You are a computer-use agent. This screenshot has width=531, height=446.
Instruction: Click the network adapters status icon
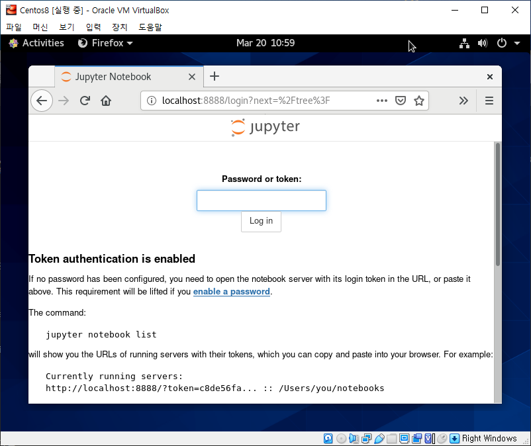pyautogui.click(x=366, y=439)
